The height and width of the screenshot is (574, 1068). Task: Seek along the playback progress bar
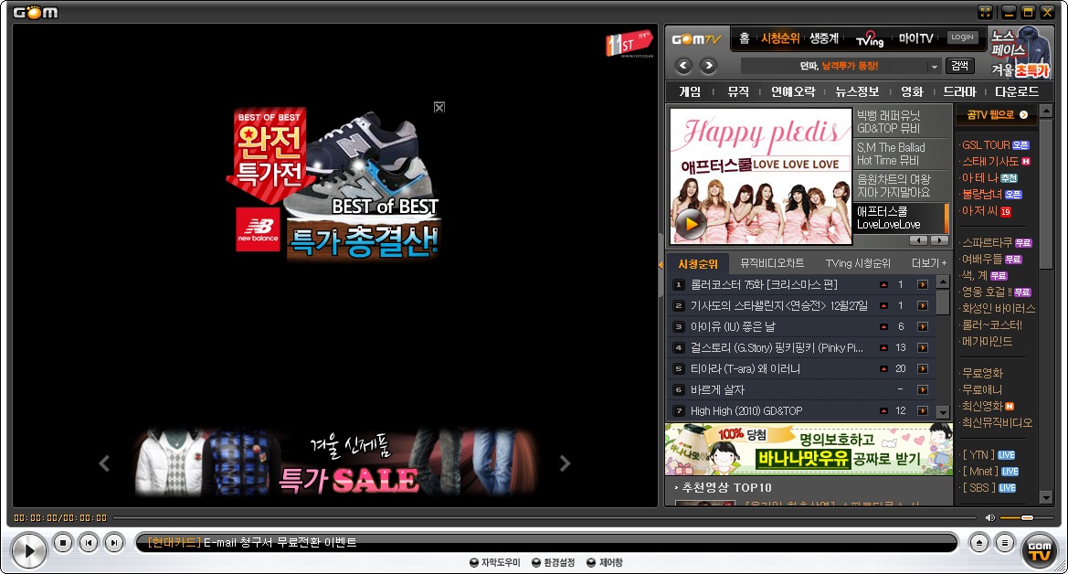[545, 518]
